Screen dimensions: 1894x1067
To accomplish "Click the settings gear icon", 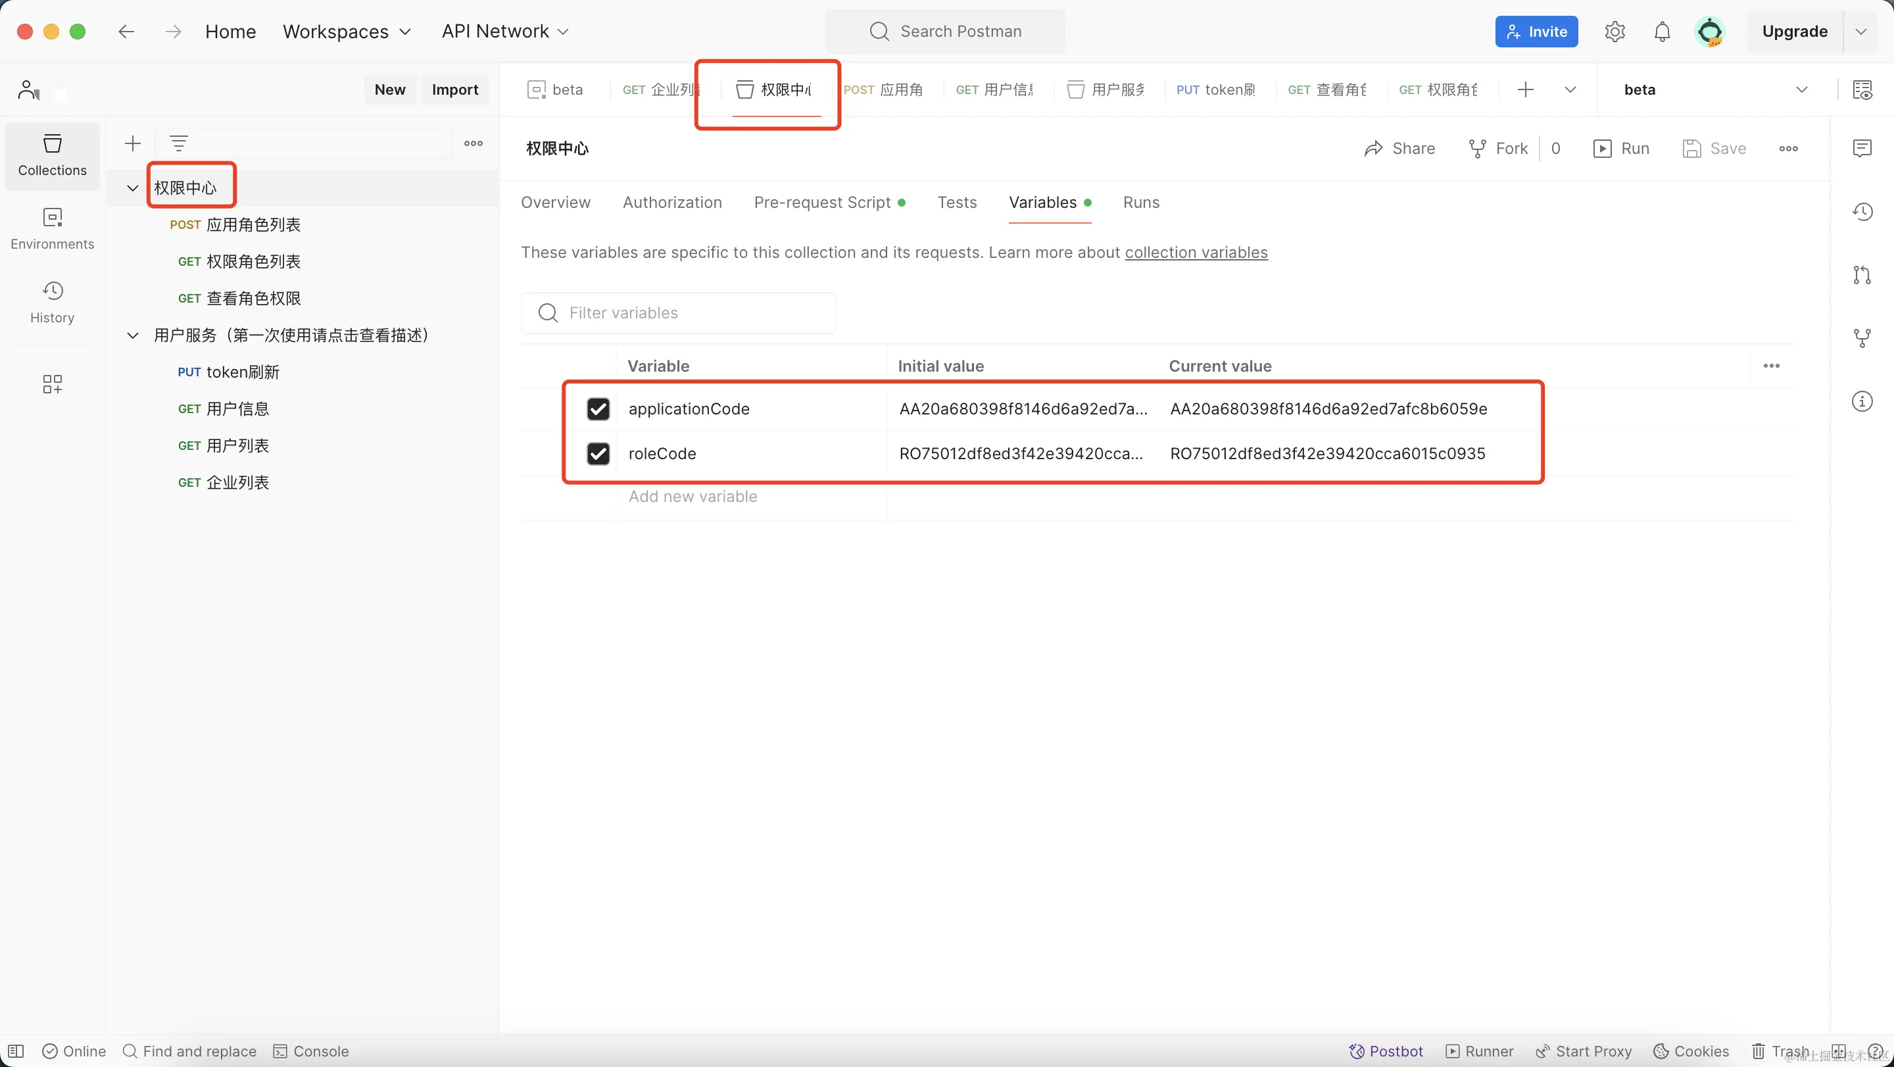I will [x=1615, y=32].
